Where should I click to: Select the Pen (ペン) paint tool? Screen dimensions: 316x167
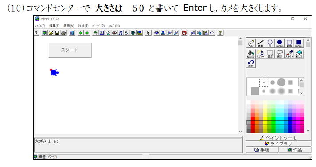tap(251, 43)
